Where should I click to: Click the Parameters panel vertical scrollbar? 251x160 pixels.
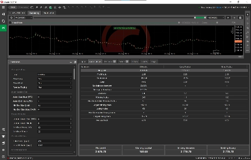coord(74,74)
